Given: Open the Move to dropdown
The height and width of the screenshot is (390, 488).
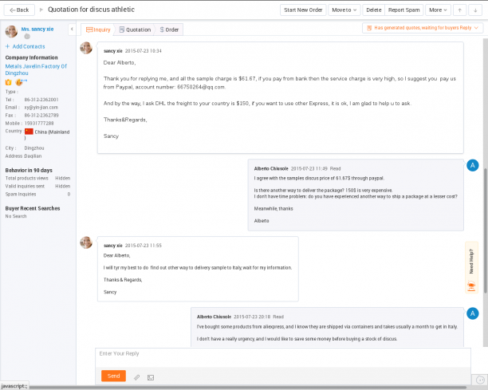Looking at the screenshot, I should (344, 10).
